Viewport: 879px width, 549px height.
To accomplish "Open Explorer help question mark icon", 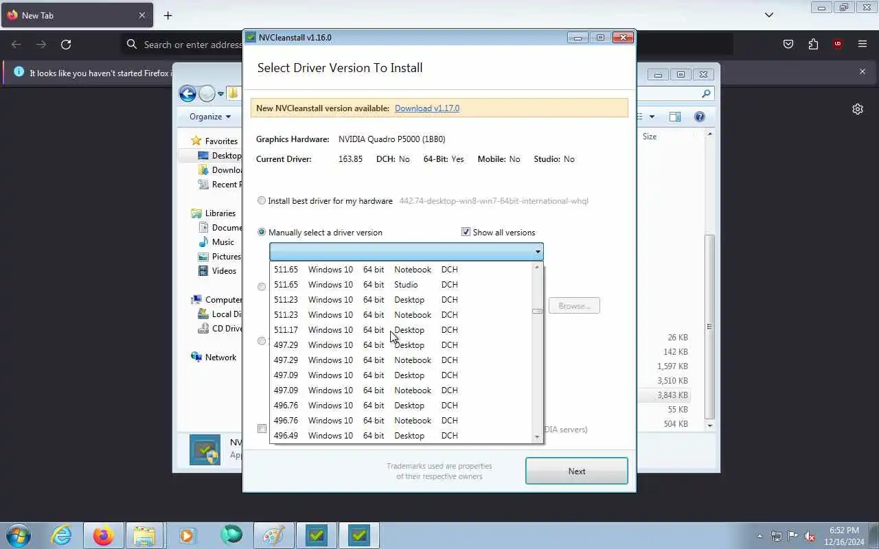I will point(700,117).
